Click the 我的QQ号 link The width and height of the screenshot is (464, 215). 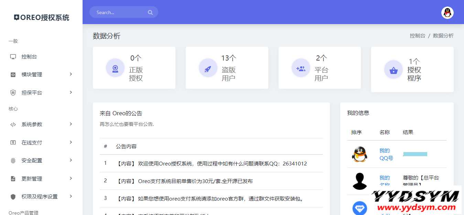click(x=386, y=154)
